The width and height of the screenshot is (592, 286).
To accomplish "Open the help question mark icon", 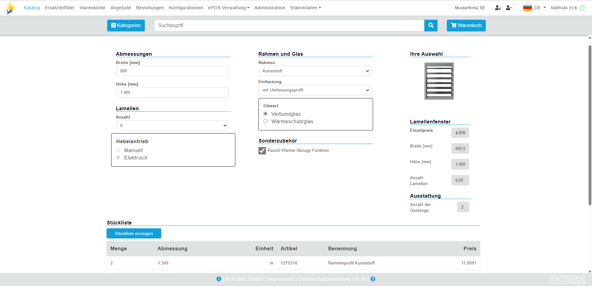I will click(373, 279).
